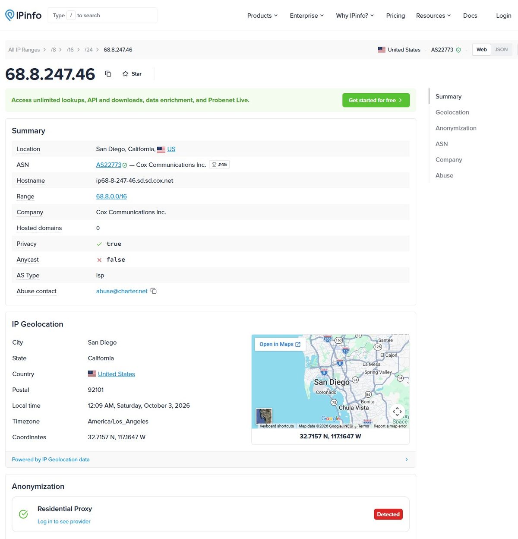Image resolution: width=518 pixels, height=539 pixels.
Task: Click the US flag icon in Summary location
Action: (x=161, y=149)
